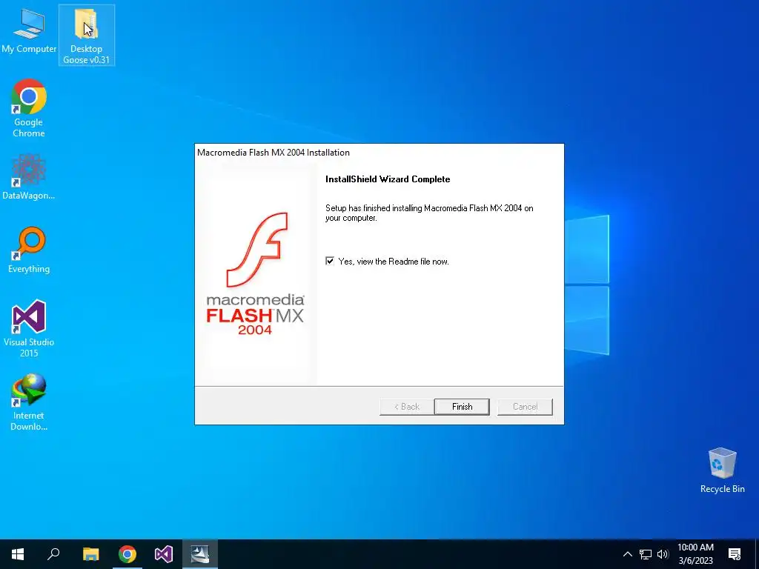The height and width of the screenshot is (569, 759).
Task: Click the 'Setup has finished installing' message
Action: point(429,213)
